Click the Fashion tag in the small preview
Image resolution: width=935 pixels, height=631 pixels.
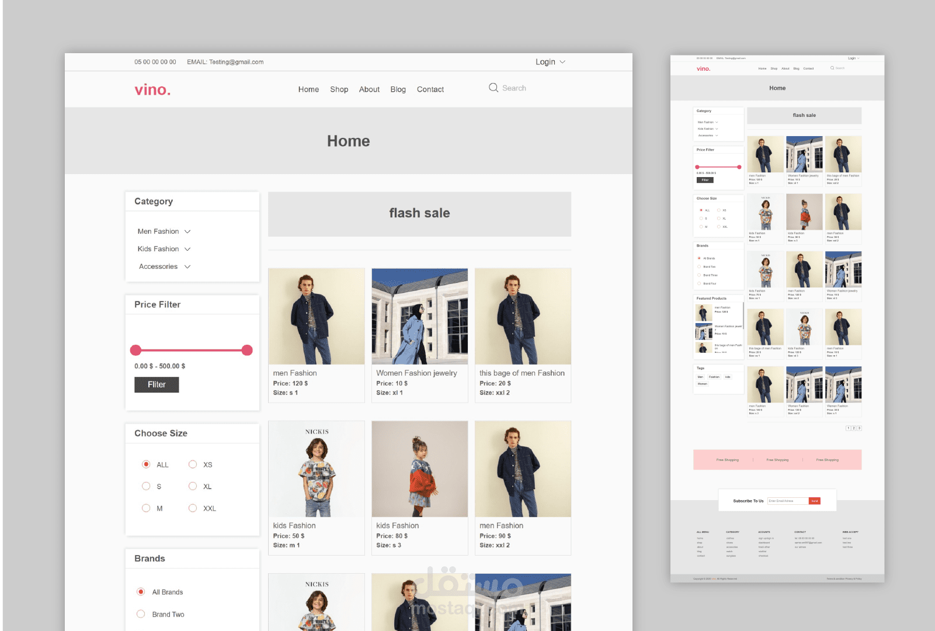[x=714, y=377]
